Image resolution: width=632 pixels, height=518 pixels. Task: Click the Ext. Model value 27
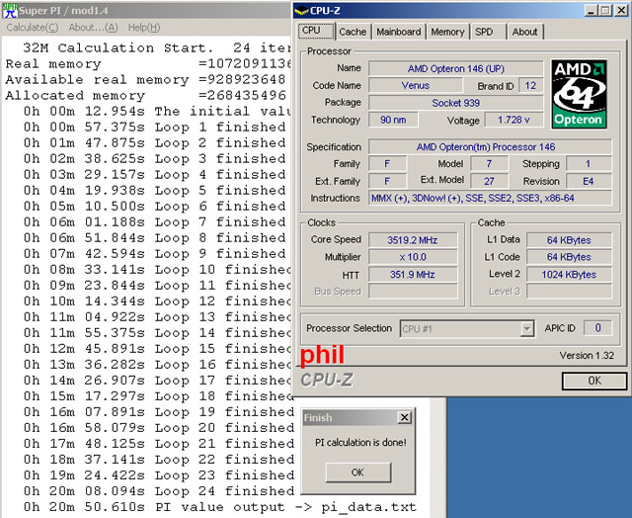(490, 181)
